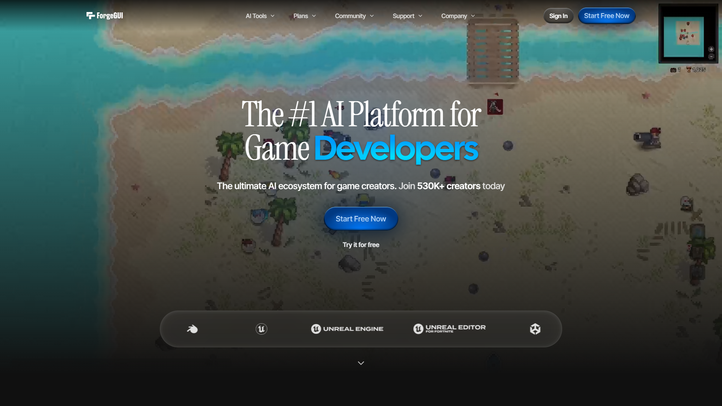Expand the AI Tools menu

point(260,16)
